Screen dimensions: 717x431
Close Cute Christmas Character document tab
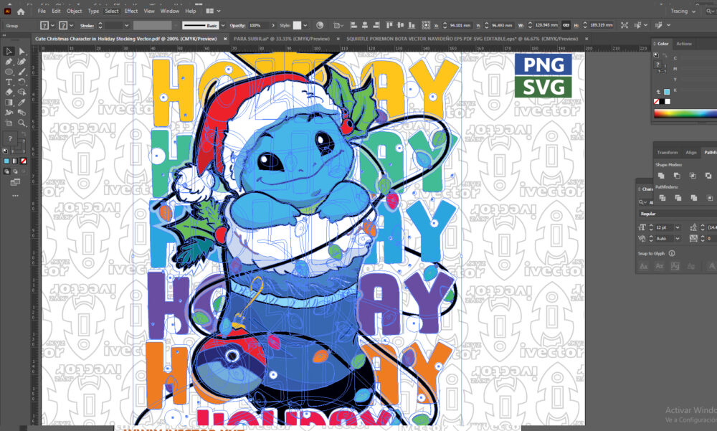tap(225, 39)
